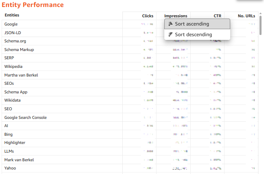The height and width of the screenshot is (174, 264).
Task: Select the AI entity
Action: click(x=6, y=126)
